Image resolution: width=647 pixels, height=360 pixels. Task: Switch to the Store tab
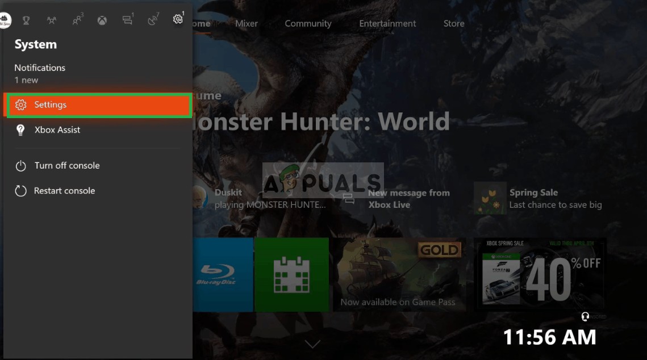(454, 24)
